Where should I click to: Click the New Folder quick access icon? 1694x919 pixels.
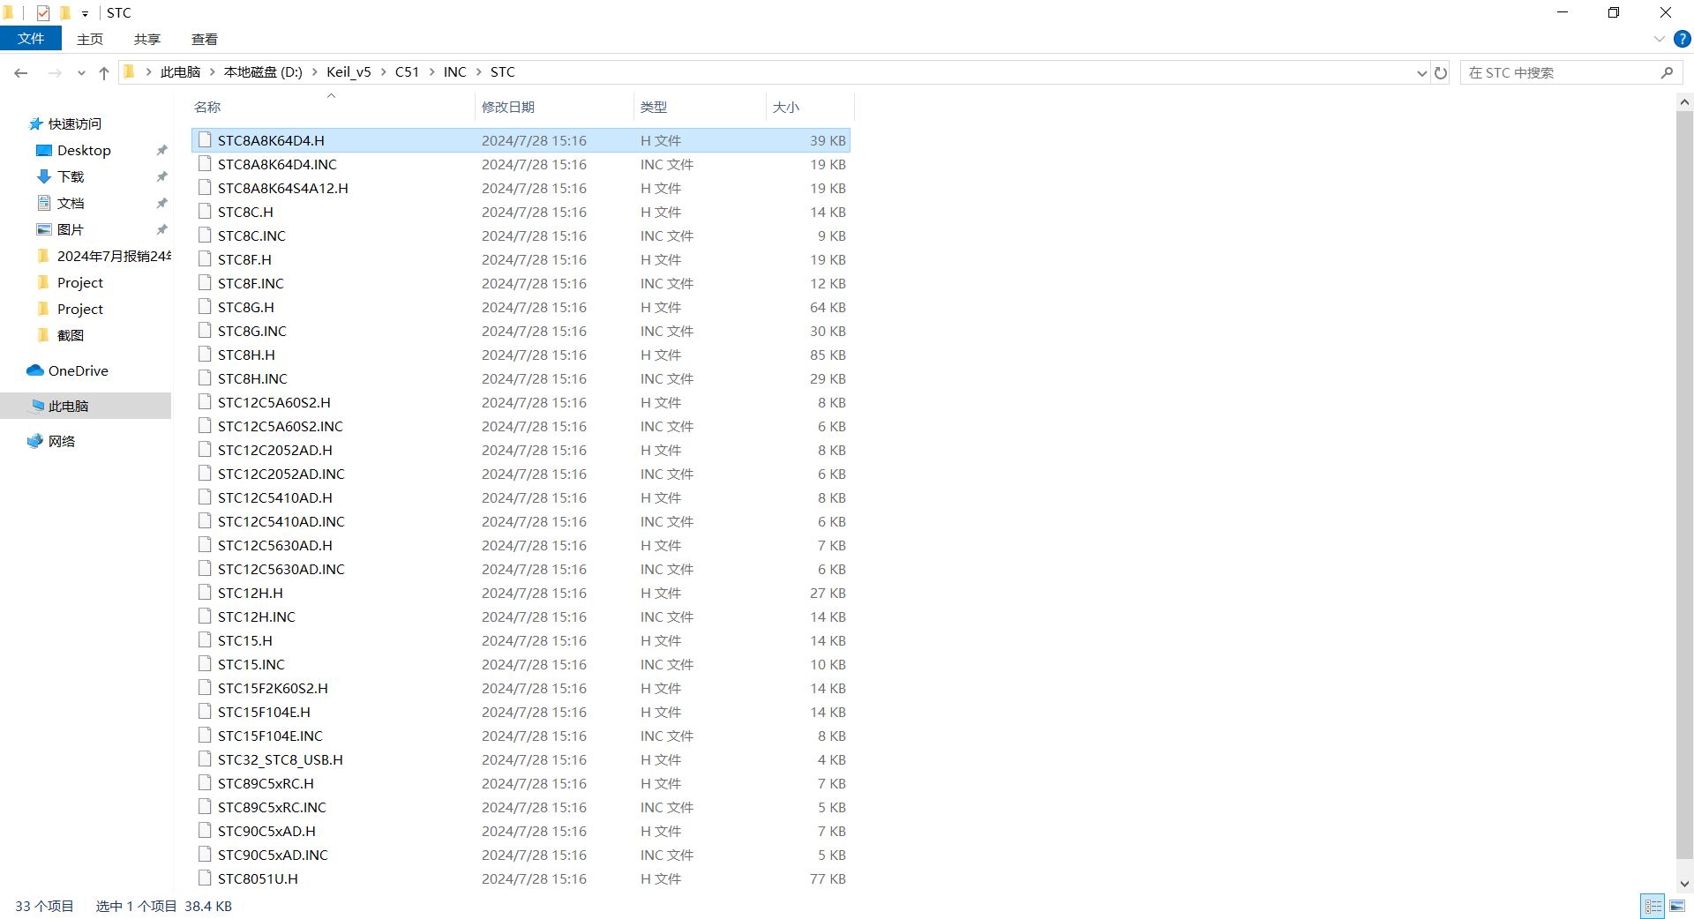click(64, 12)
